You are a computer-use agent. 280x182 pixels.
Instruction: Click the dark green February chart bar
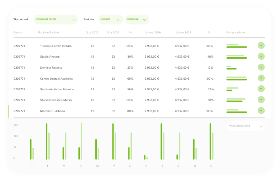(47, 141)
